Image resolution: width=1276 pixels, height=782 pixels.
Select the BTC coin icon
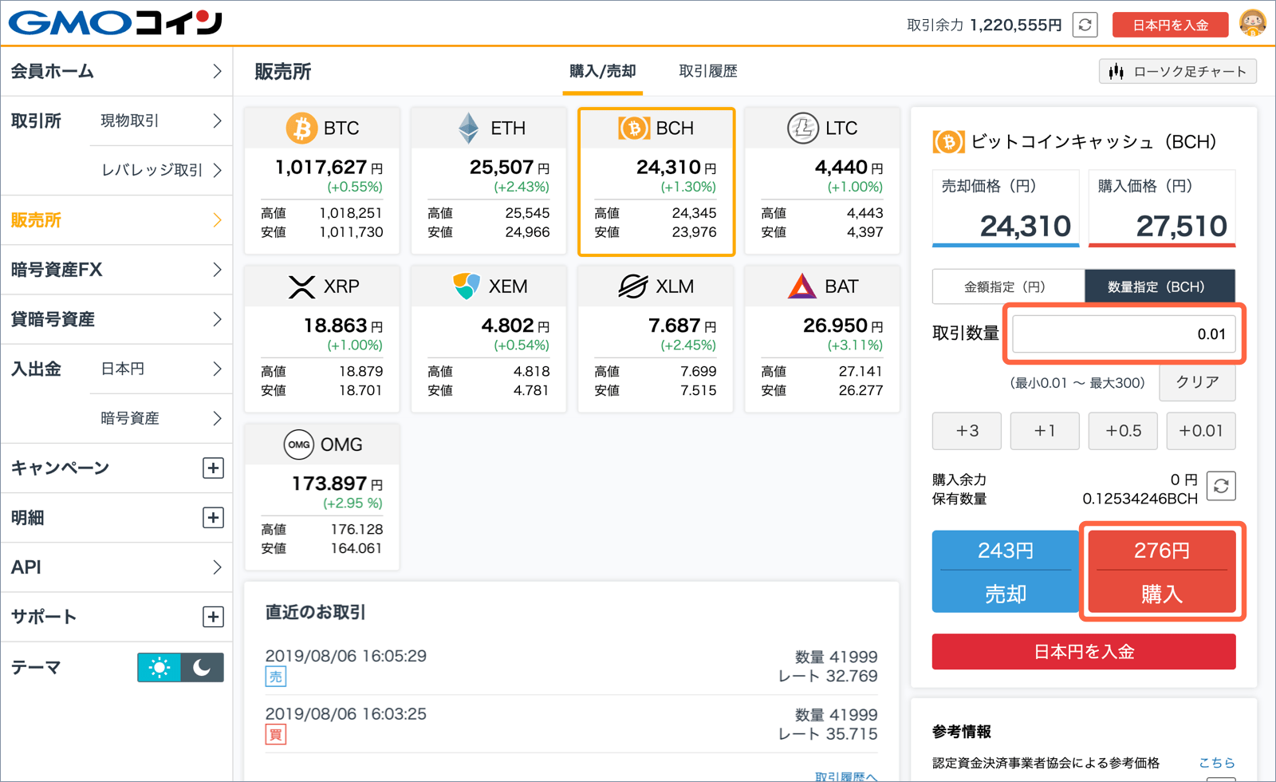[301, 128]
